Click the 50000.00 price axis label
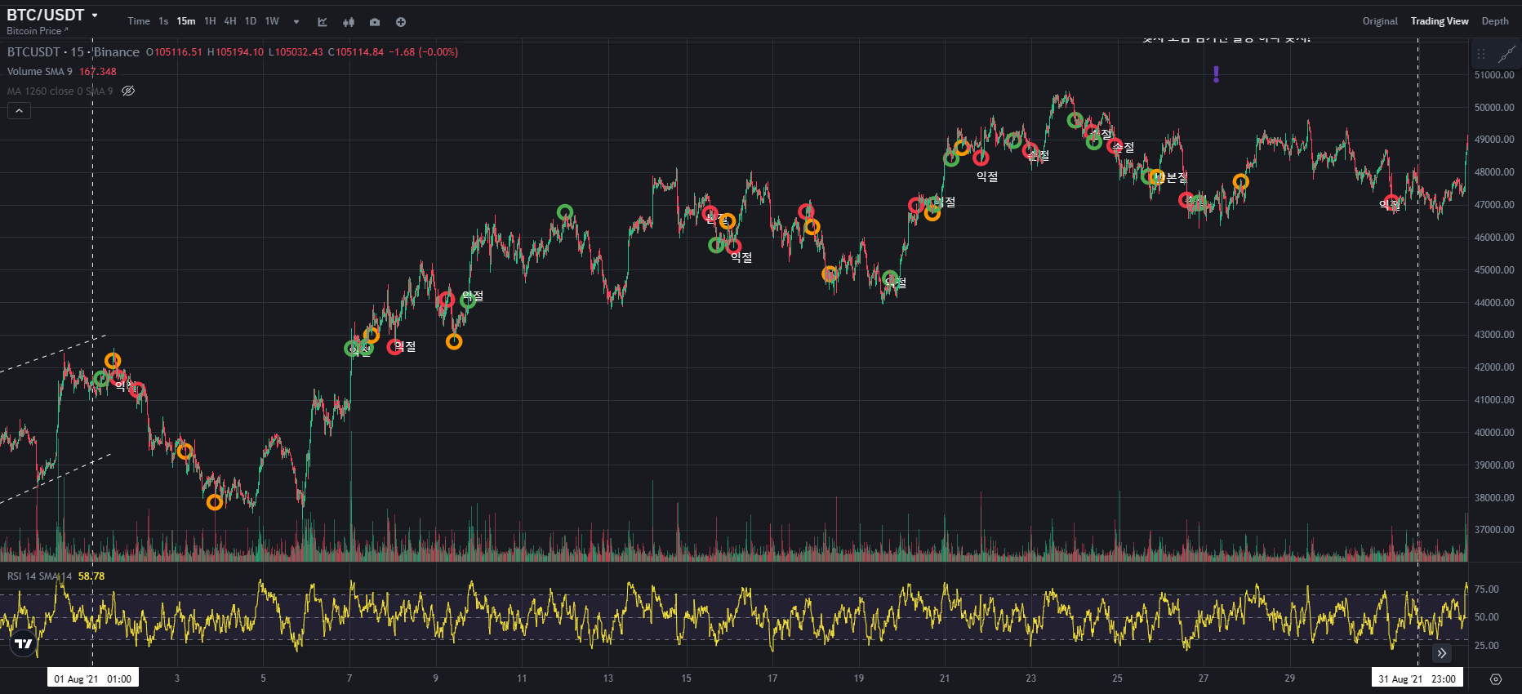Image resolution: width=1522 pixels, height=694 pixels. point(1494,108)
